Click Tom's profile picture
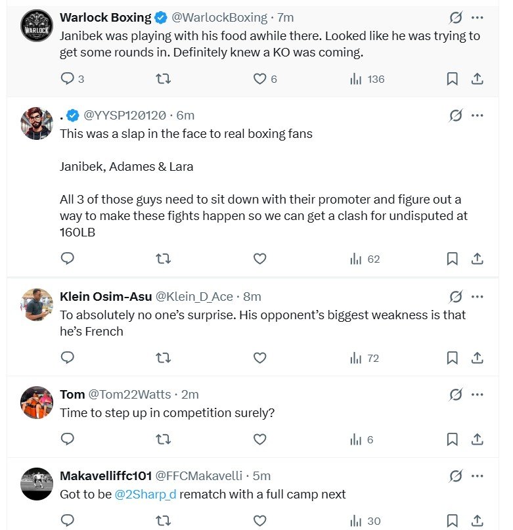Image resolution: width=513 pixels, height=530 pixels. 36,401
